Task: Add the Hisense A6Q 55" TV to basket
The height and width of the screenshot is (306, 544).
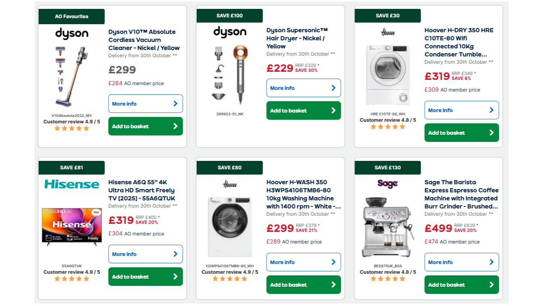Action: (x=146, y=277)
